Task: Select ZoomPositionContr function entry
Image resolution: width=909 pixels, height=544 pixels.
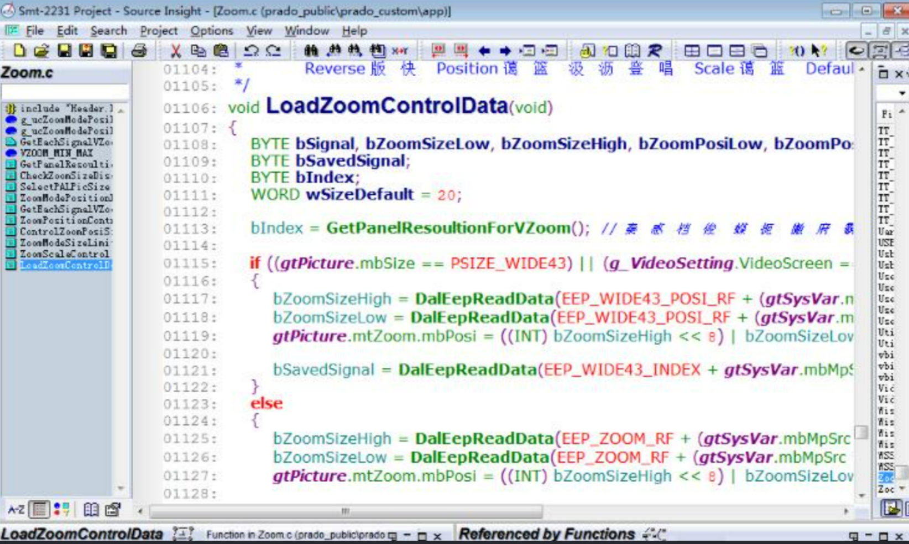Action: [x=59, y=220]
